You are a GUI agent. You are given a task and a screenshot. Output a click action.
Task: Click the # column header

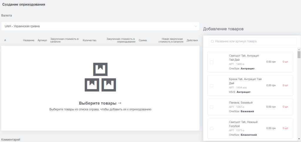coord(5,40)
